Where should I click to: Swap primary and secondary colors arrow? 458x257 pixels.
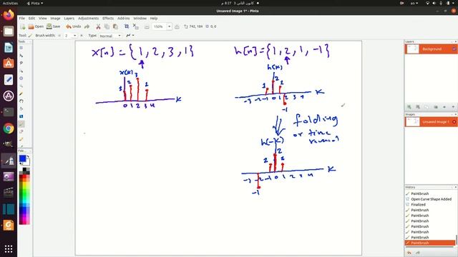(28, 157)
